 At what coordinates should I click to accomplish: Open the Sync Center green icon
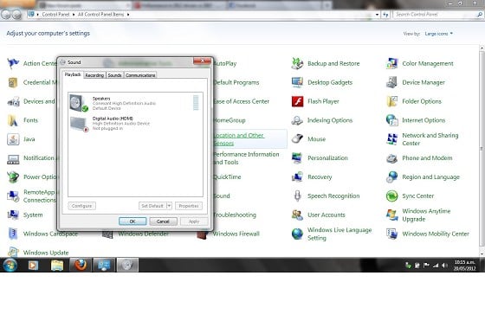tap(391, 196)
